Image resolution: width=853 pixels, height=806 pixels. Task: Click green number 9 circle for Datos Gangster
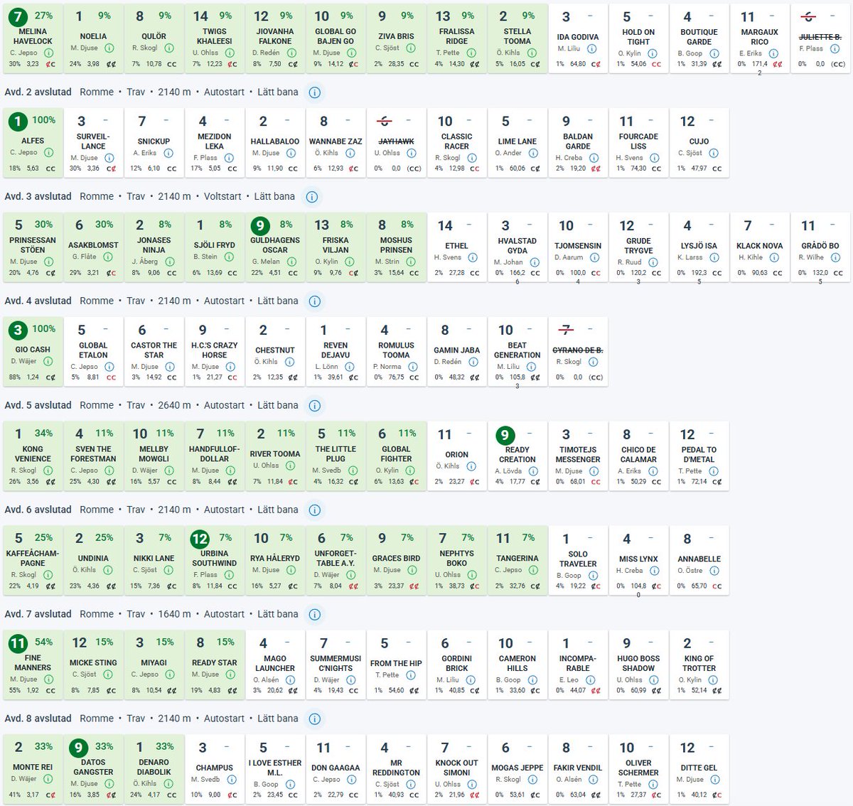click(x=78, y=748)
